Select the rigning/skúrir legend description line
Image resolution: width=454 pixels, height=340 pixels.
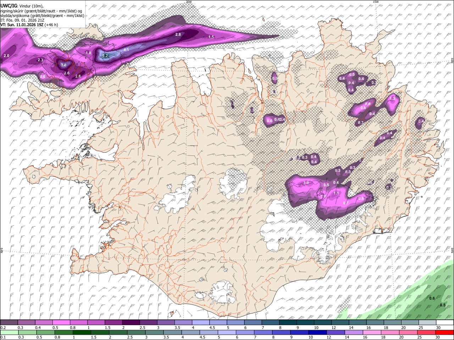(41, 11)
